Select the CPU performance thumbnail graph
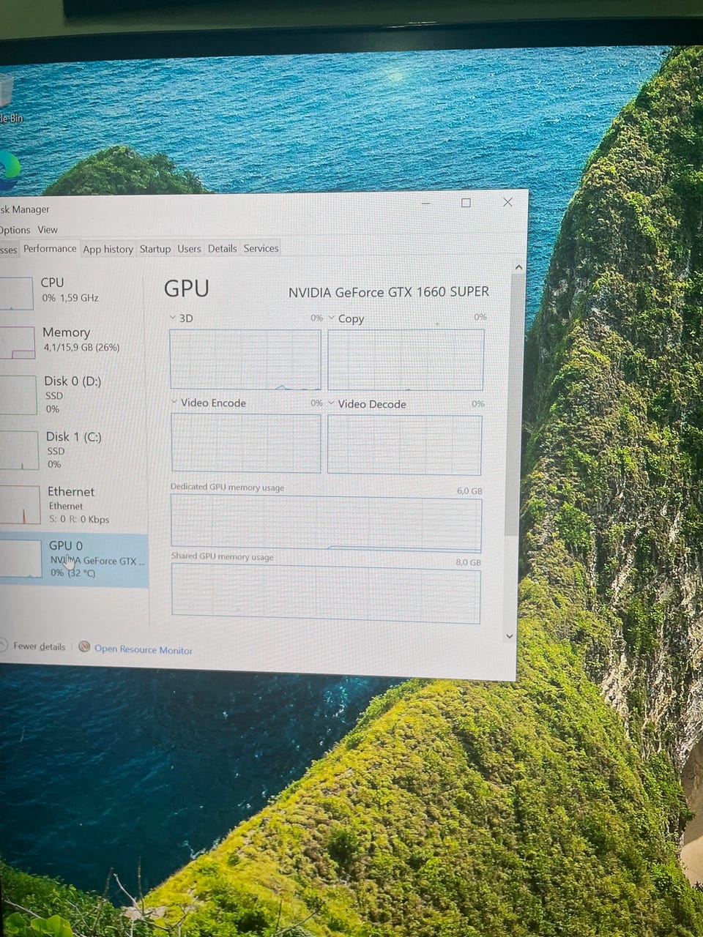 tap(16, 293)
